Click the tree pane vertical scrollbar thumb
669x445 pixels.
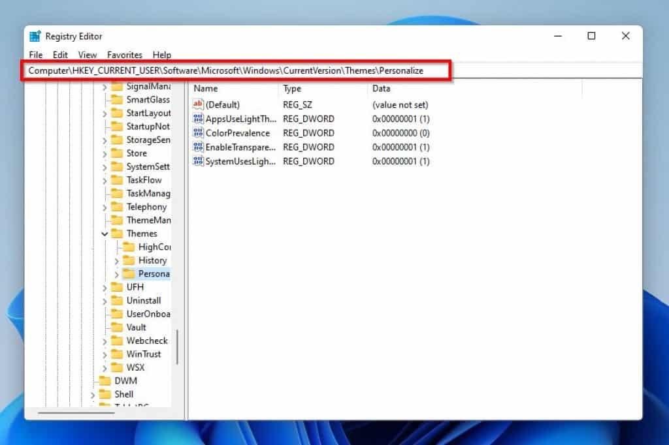(x=177, y=347)
